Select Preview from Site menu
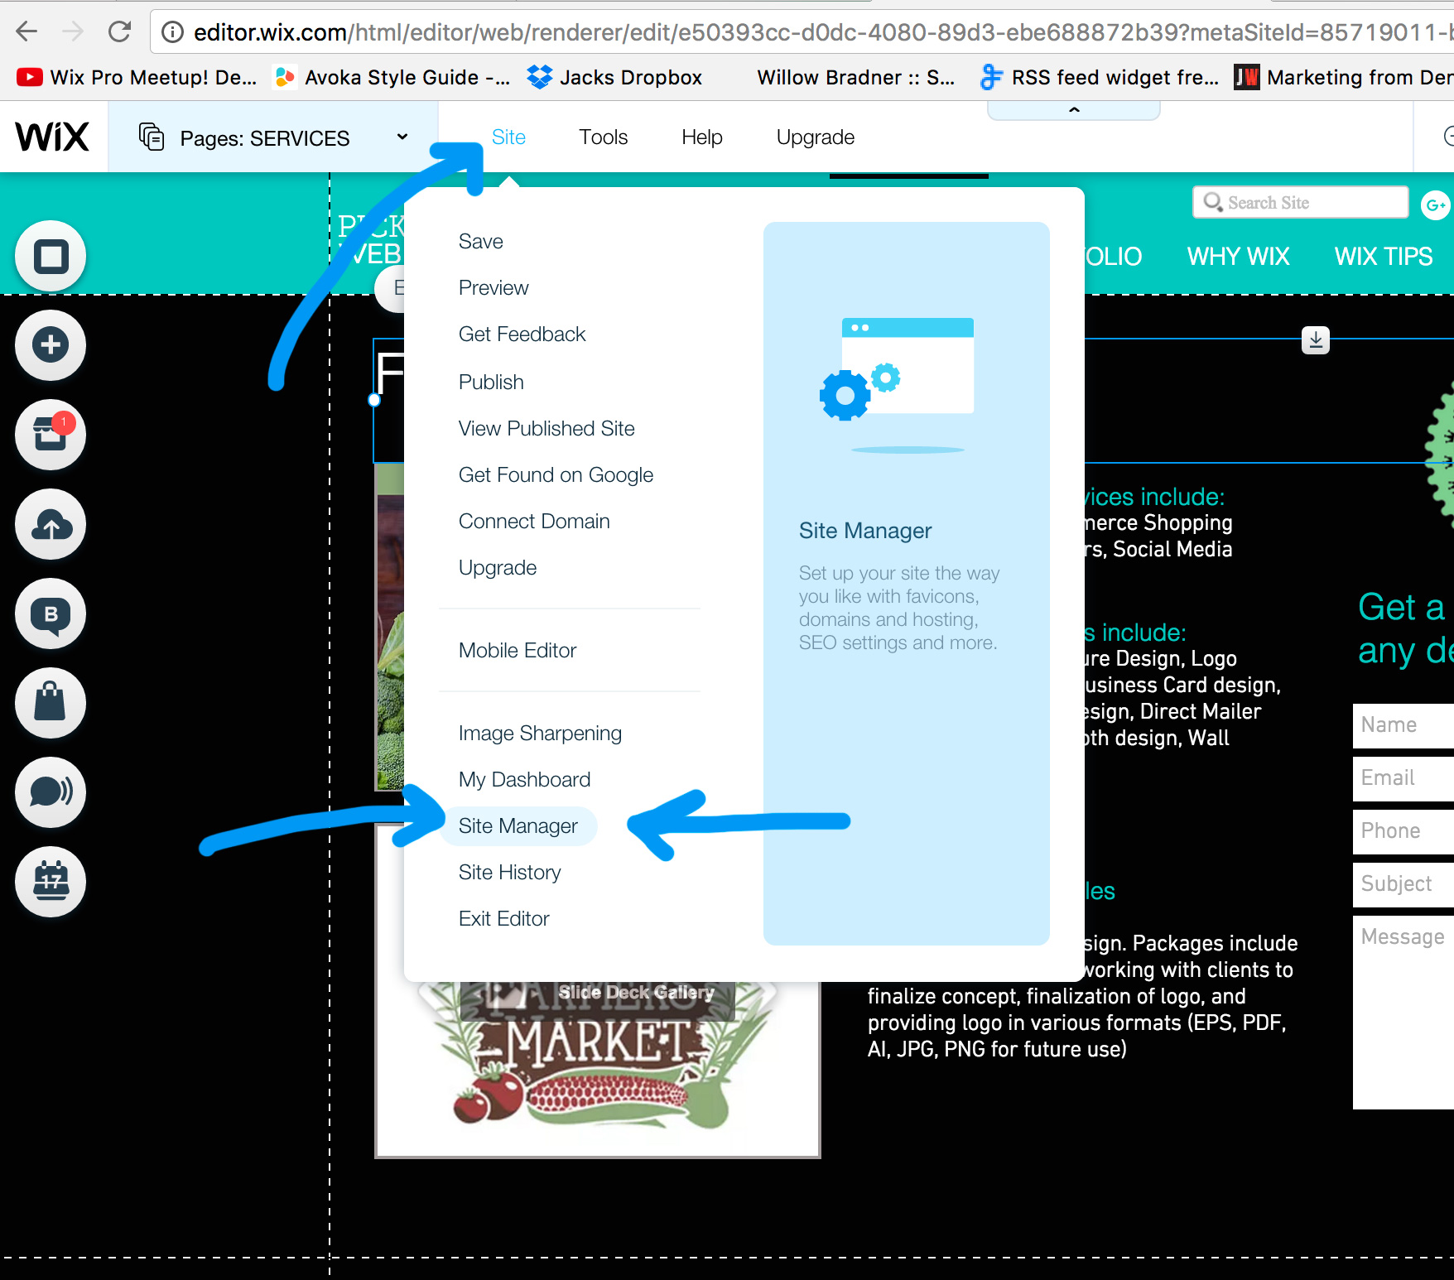Viewport: 1454px width, 1280px height. click(493, 288)
